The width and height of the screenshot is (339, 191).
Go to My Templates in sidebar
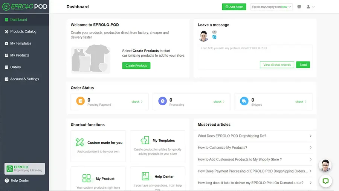[x=24, y=43]
